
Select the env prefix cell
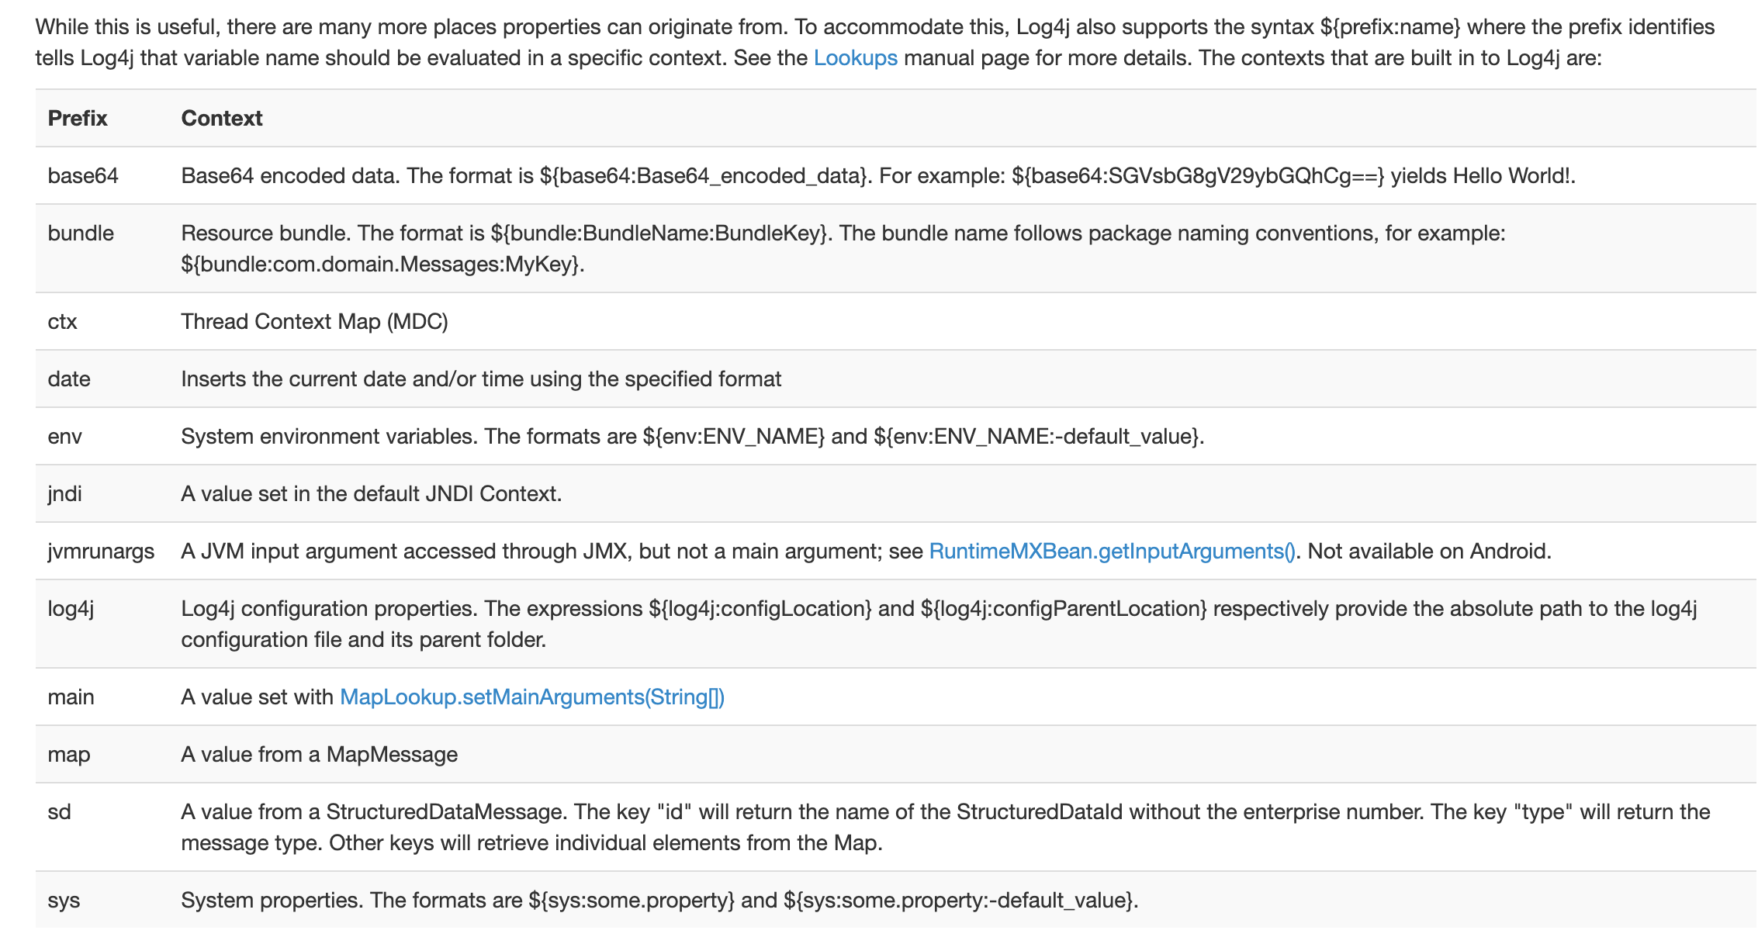pos(64,437)
